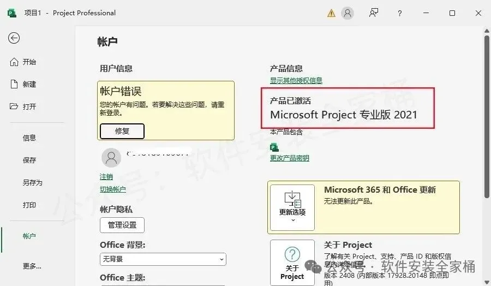Screen dimensions: 491x286
Task: Open 更多... sidebar entry
Action: pos(32,266)
